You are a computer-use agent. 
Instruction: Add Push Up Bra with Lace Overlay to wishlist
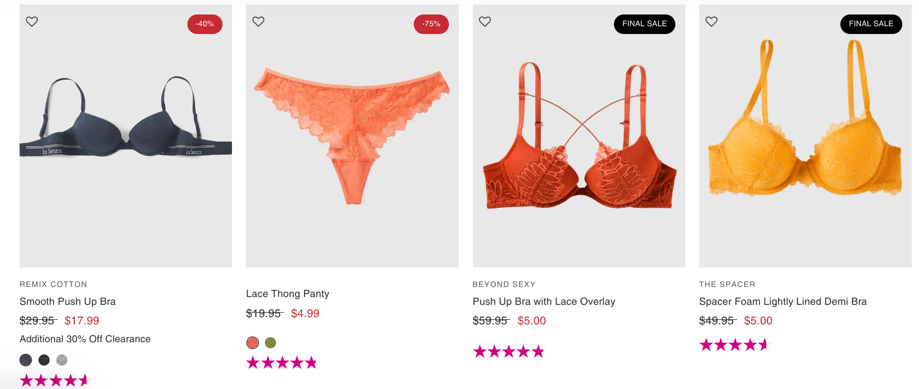coord(485,21)
